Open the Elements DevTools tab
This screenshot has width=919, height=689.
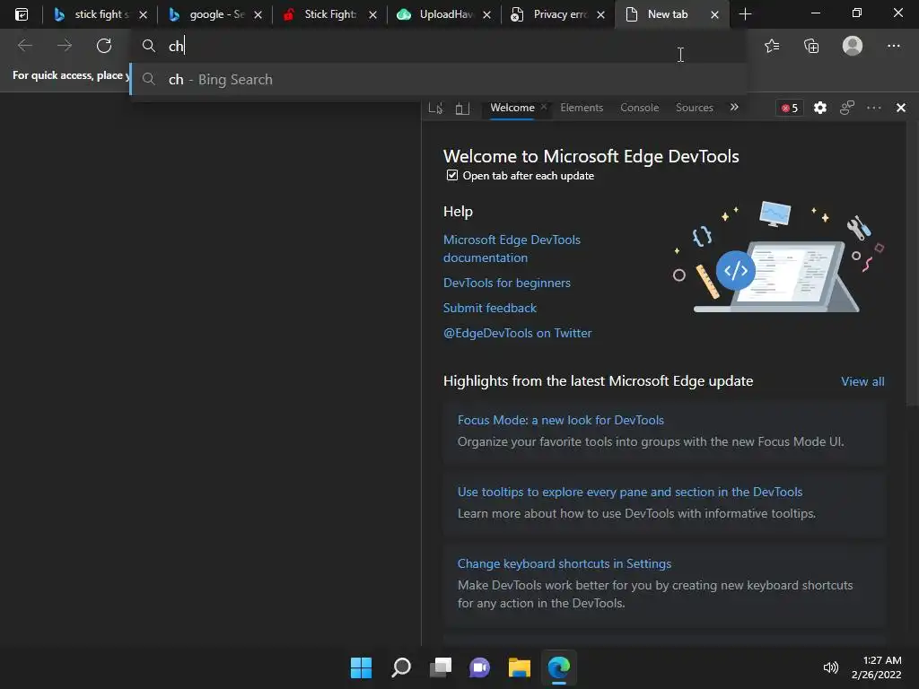coord(582,108)
